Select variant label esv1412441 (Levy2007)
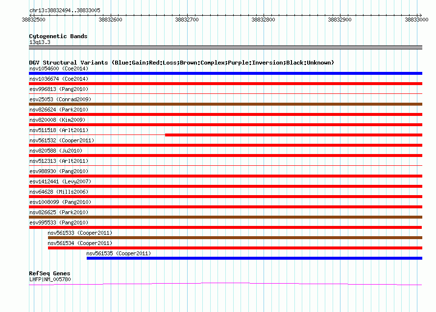The image size is (436, 312). coord(60,181)
